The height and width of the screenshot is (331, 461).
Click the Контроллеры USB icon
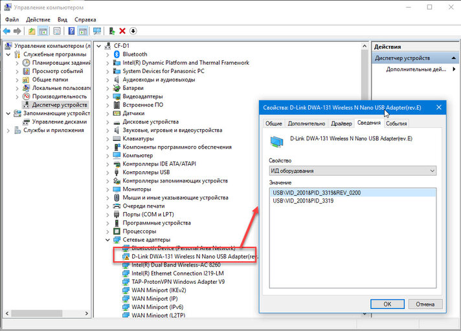point(117,173)
